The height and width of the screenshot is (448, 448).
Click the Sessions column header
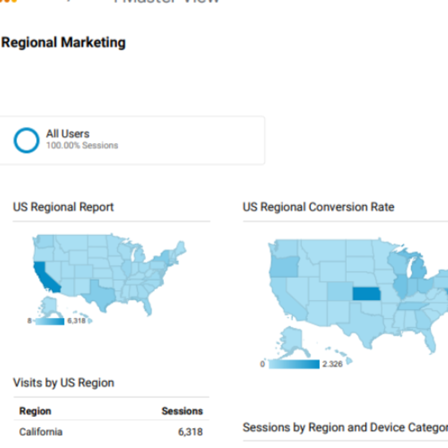[x=182, y=411]
